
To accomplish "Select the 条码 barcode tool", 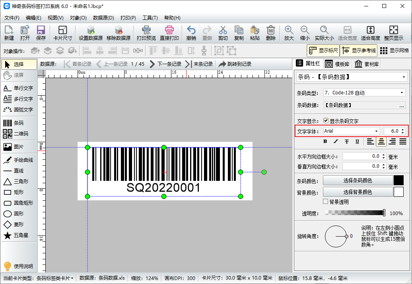I will pos(19,122).
